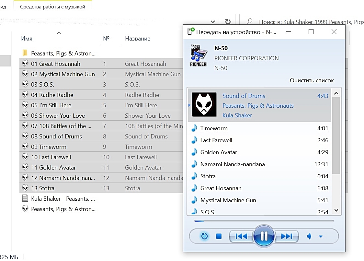
Task: Select the Kula Shaker text document file
Action: pyautogui.click(x=63, y=199)
